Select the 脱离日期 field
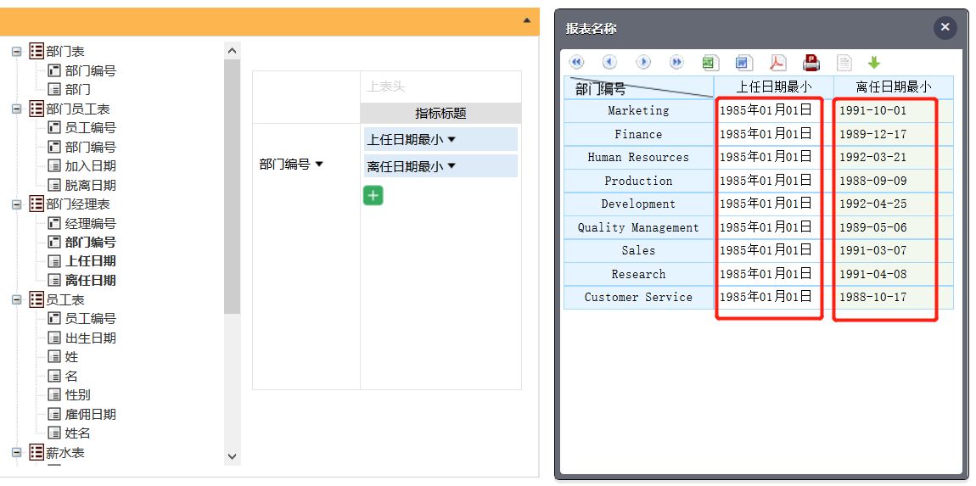This screenshot has height=486, width=976. tap(90, 186)
